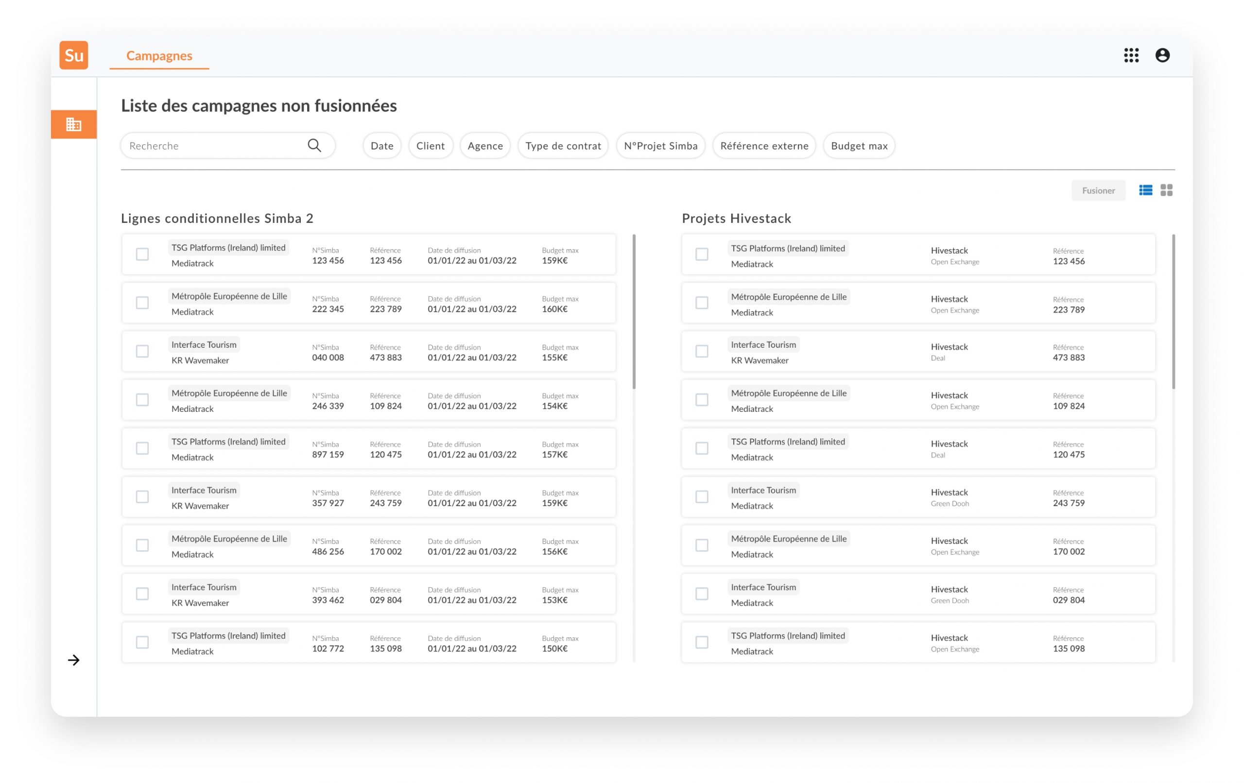Tick Simba row with budget 155K€

[142, 351]
